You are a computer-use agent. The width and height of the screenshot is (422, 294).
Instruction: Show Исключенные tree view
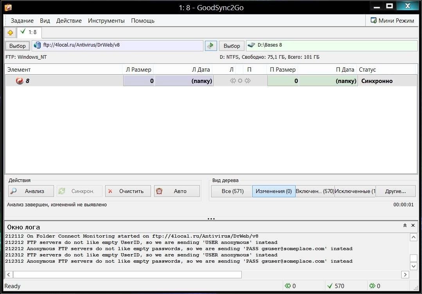[x=355, y=191]
